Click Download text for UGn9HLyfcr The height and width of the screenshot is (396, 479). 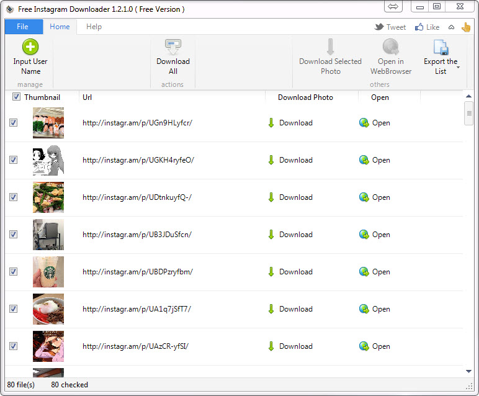coord(296,123)
